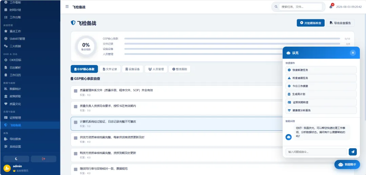
Task: Choose 生成周计划 quick action
Action: coord(321,94)
